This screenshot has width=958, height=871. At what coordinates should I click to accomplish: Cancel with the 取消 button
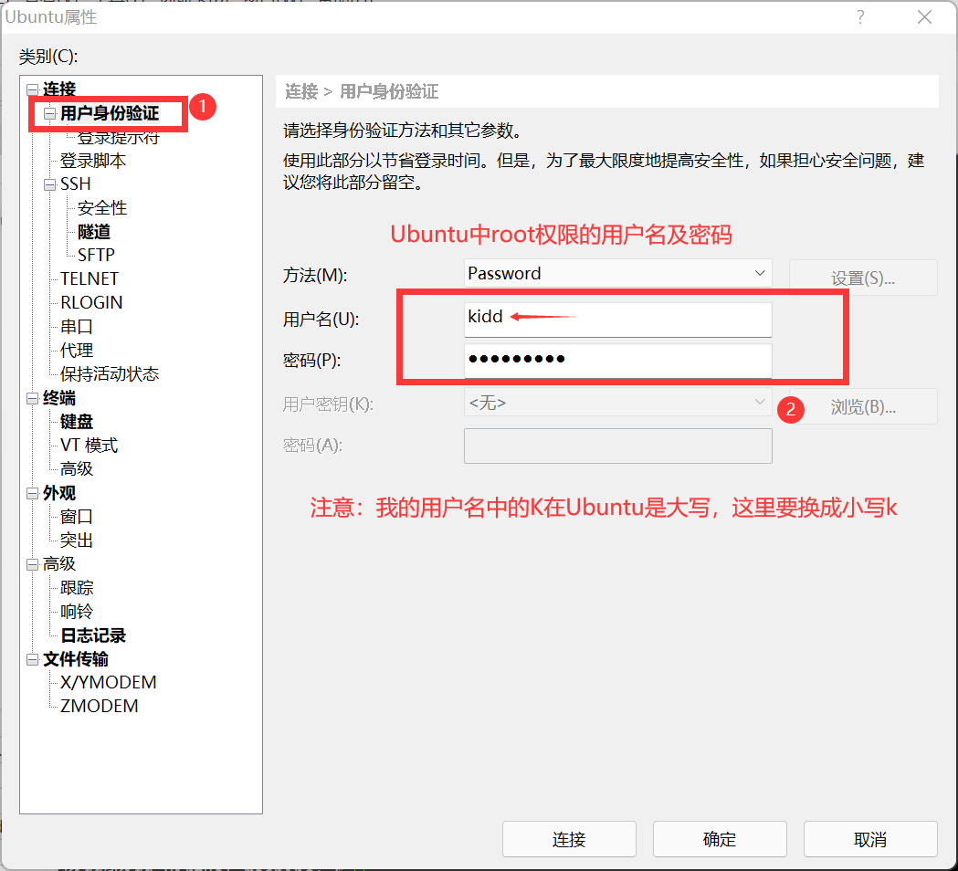tap(870, 839)
